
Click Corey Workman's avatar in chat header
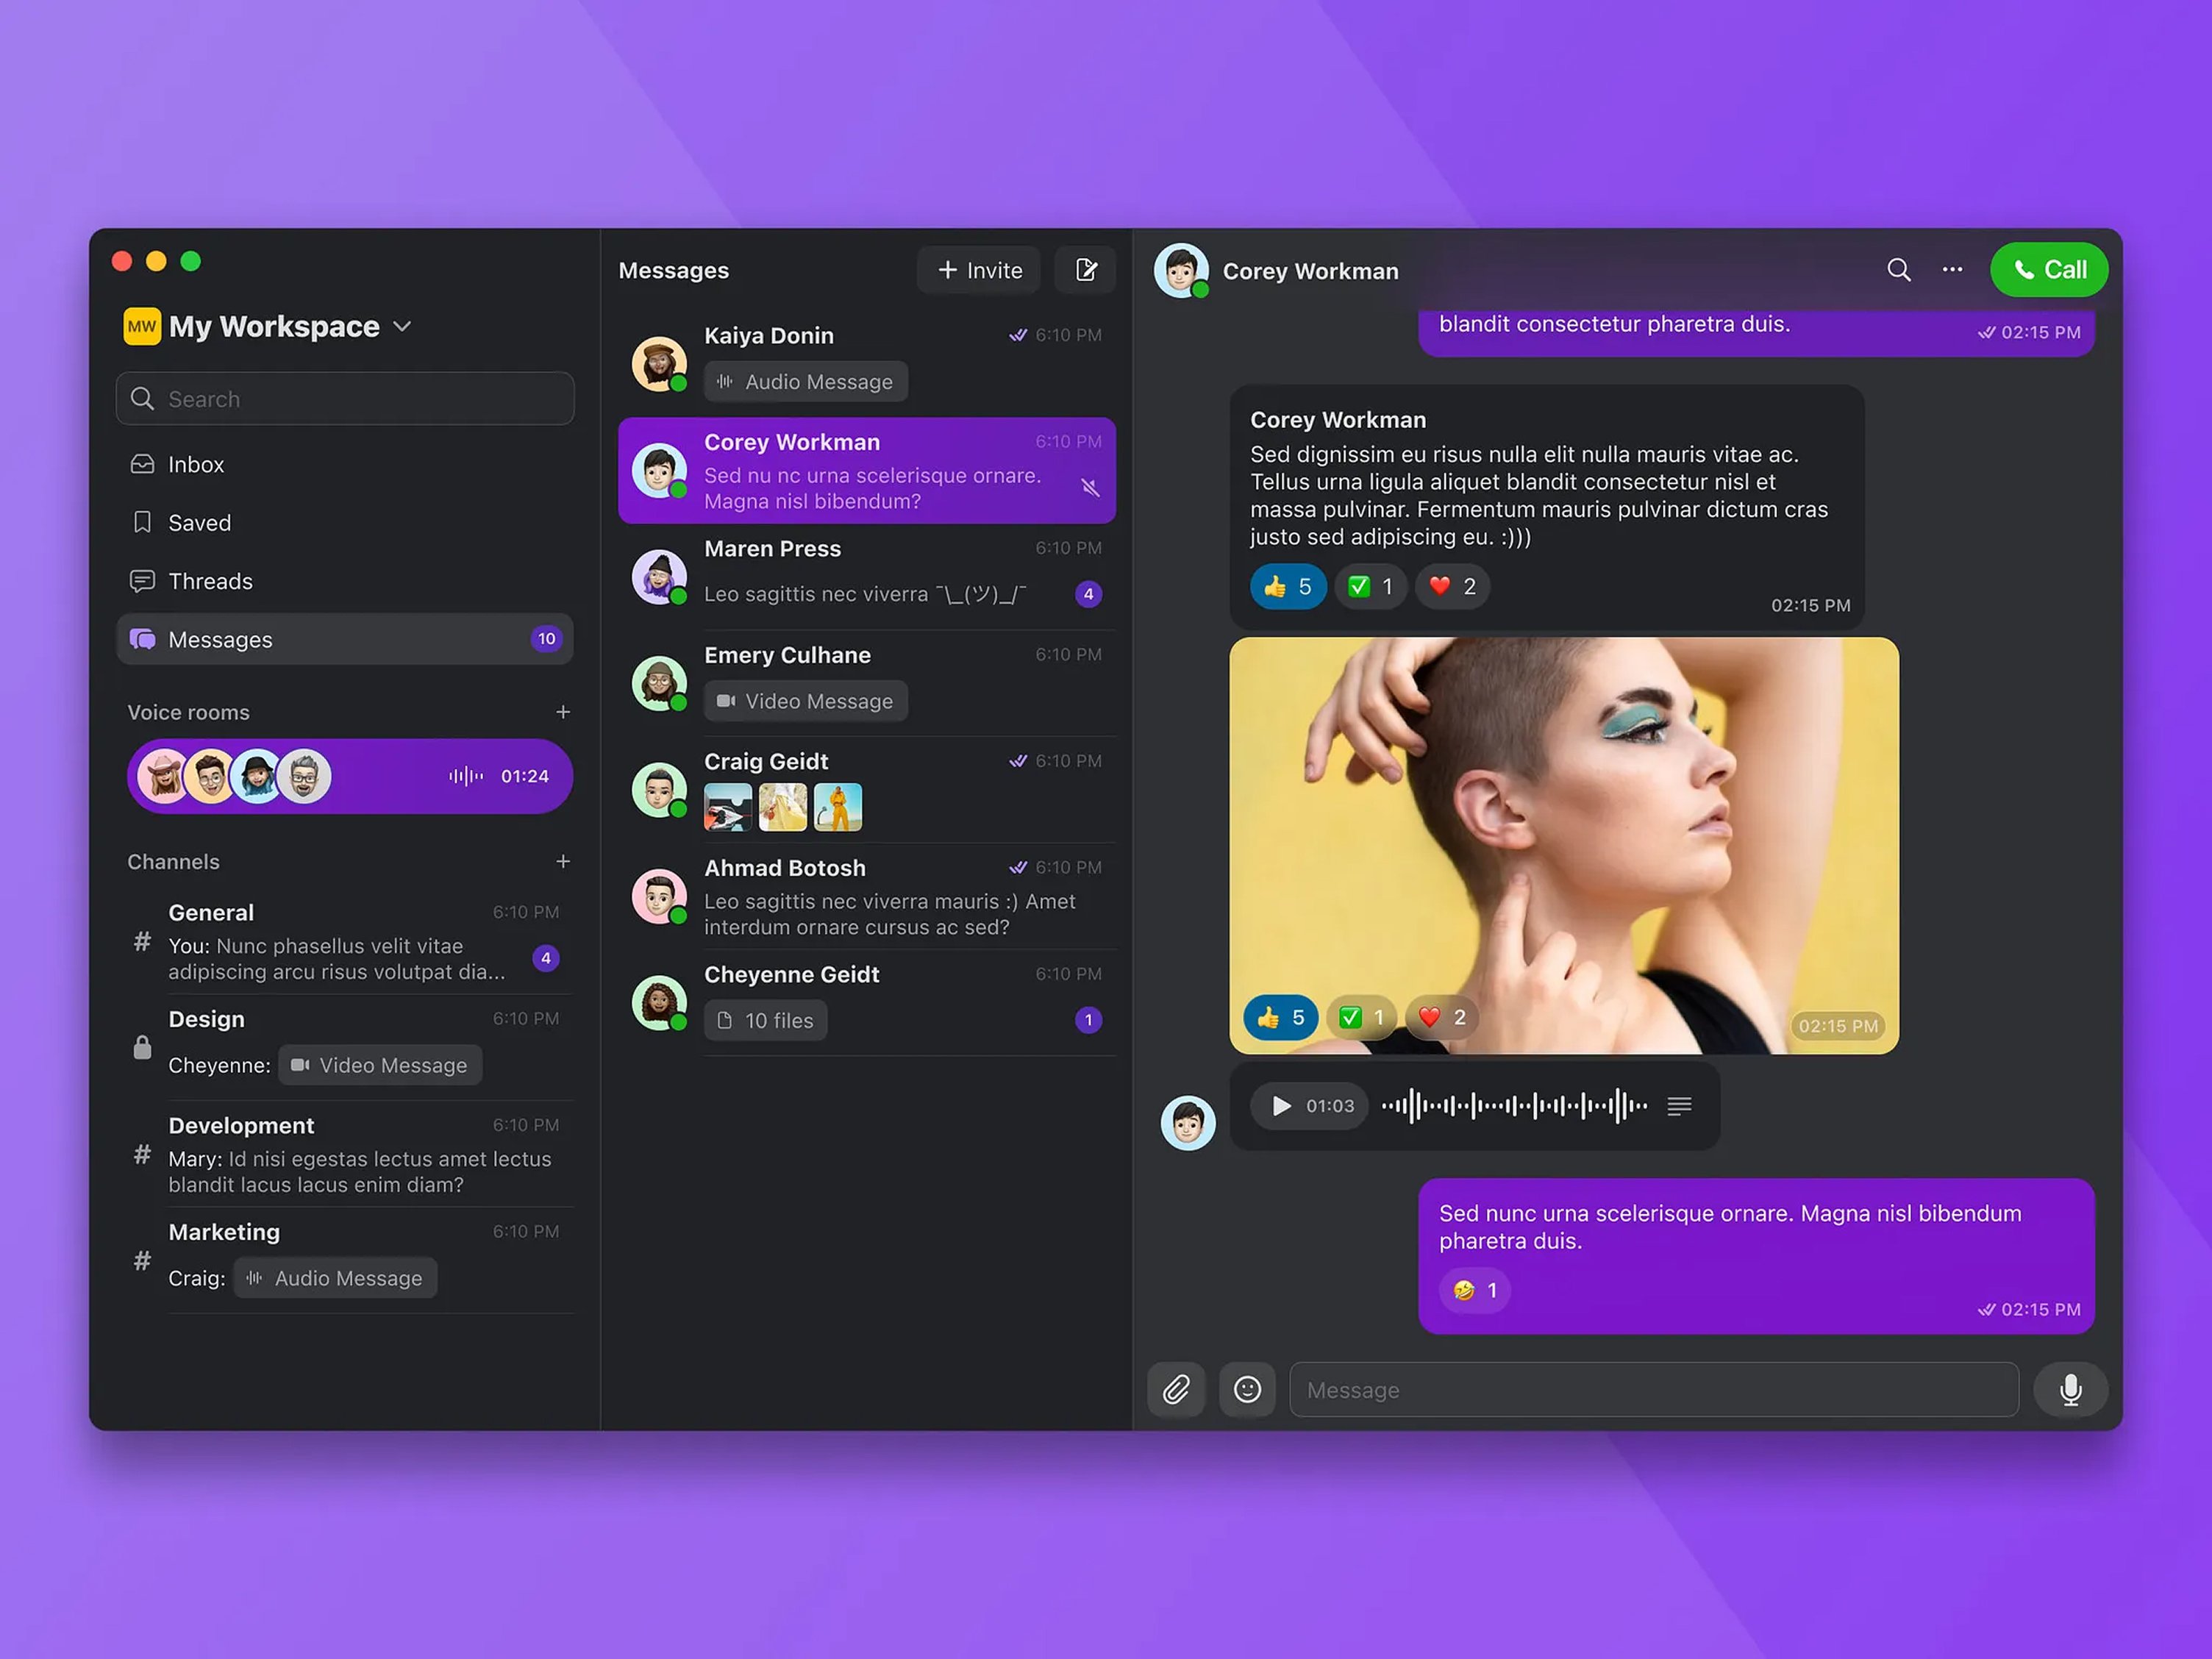1181,271
